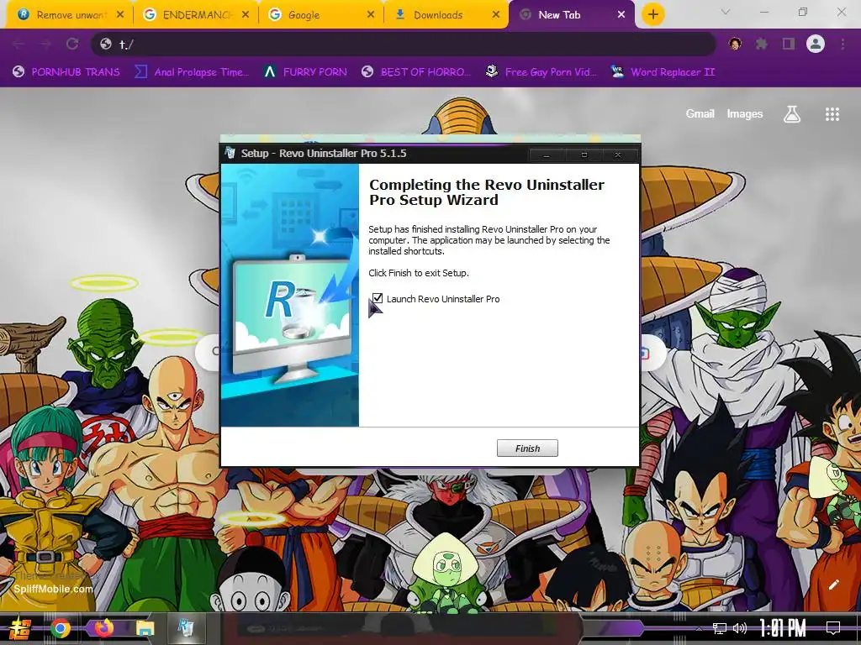The height and width of the screenshot is (645, 861).
Task: Close the ENDERMANCH tab
Action: [x=246, y=15]
